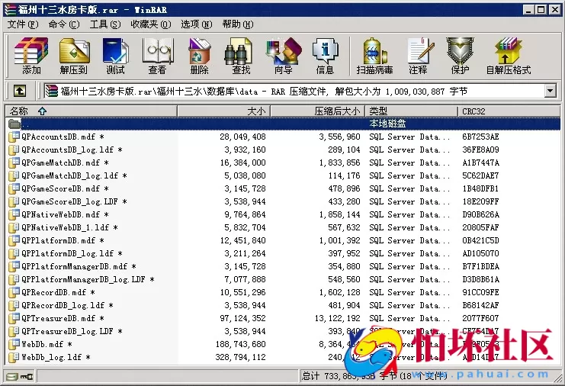This screenshot has height=386, width=565.
Task: Open the 文件(F) menu
Action: [23, 24]
